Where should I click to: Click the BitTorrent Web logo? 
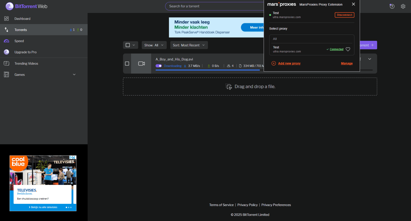(26, 6)
